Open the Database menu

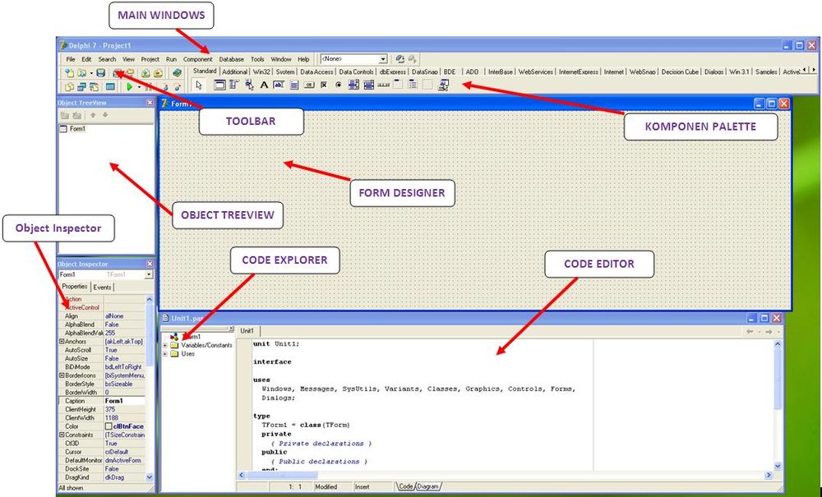point(232,59)
